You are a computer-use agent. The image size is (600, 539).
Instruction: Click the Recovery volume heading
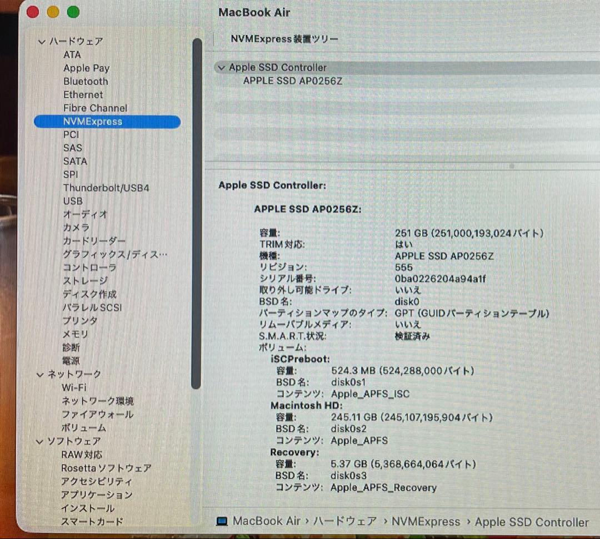(x=294, y=452)
